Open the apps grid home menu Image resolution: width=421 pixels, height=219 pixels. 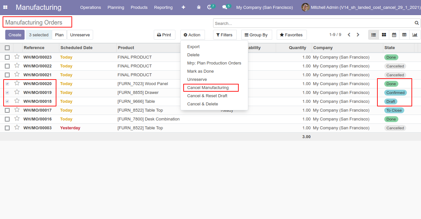[5, 7]
